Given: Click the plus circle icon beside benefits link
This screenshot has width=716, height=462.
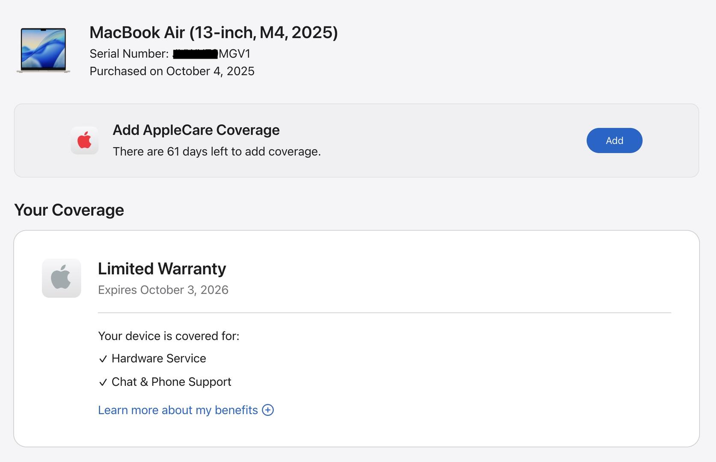Looking at the screenshot, I should coord(268,410).
